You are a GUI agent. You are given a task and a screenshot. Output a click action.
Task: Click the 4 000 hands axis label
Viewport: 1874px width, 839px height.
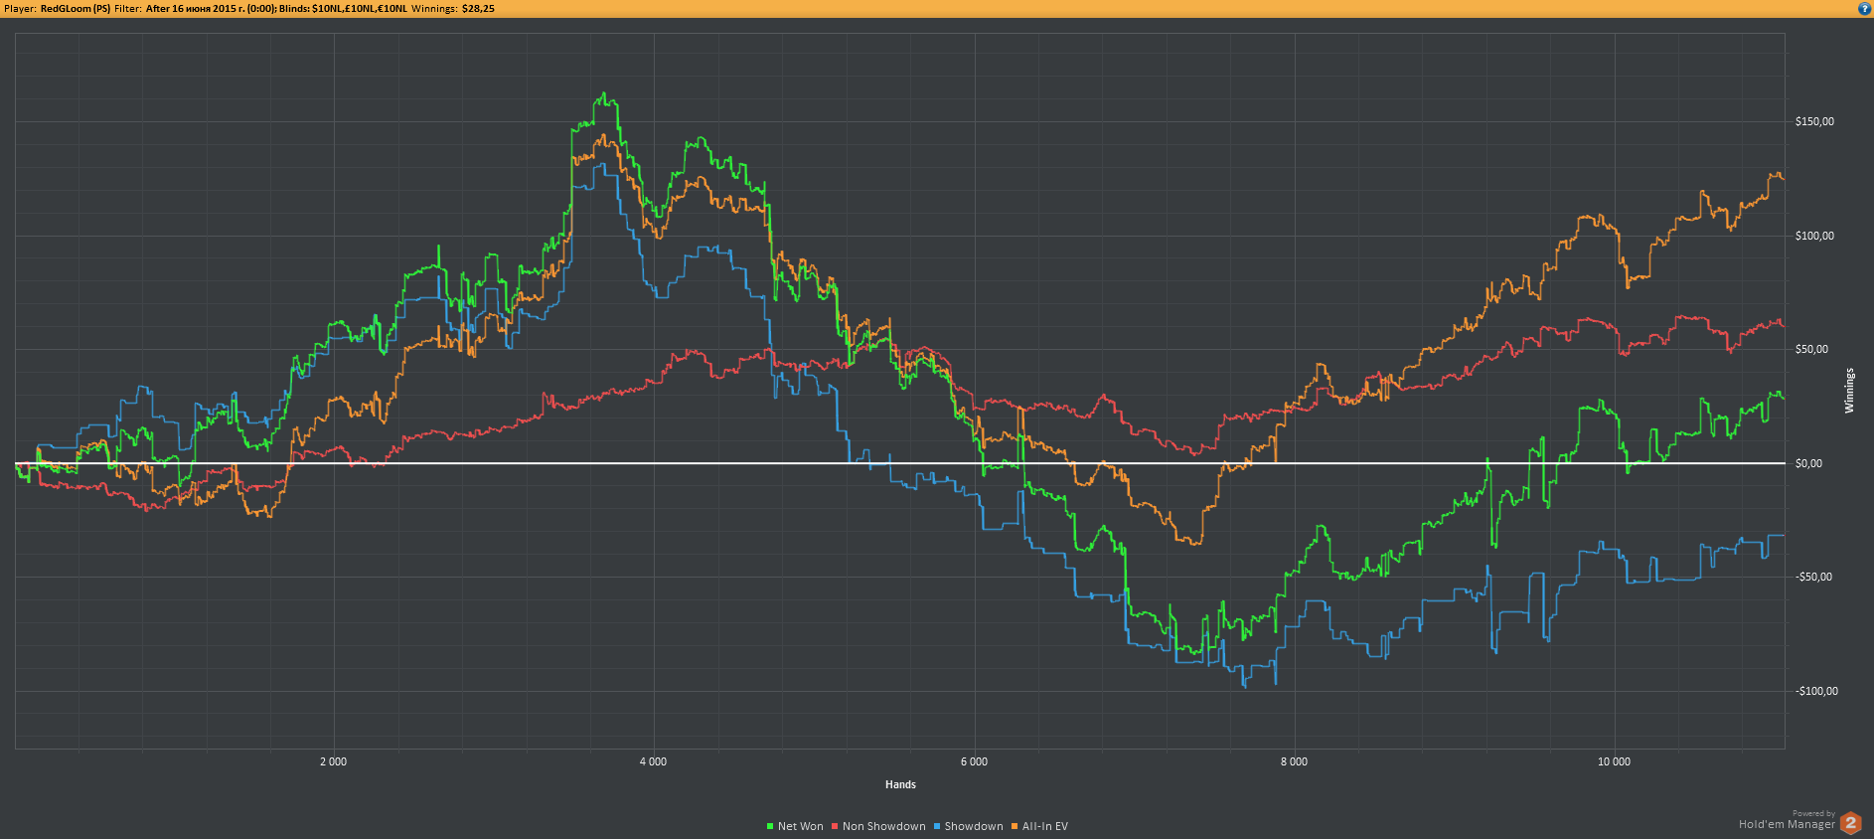(x=653, y=761)
